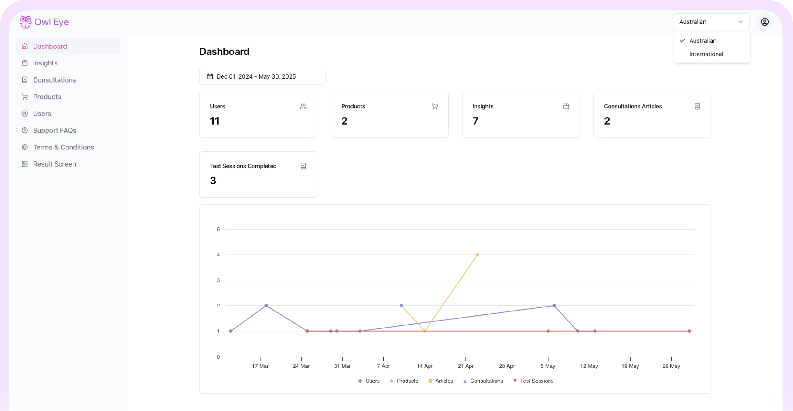
Task: Click the Insights sidebar icon
Action: click(x=25, y=63)
